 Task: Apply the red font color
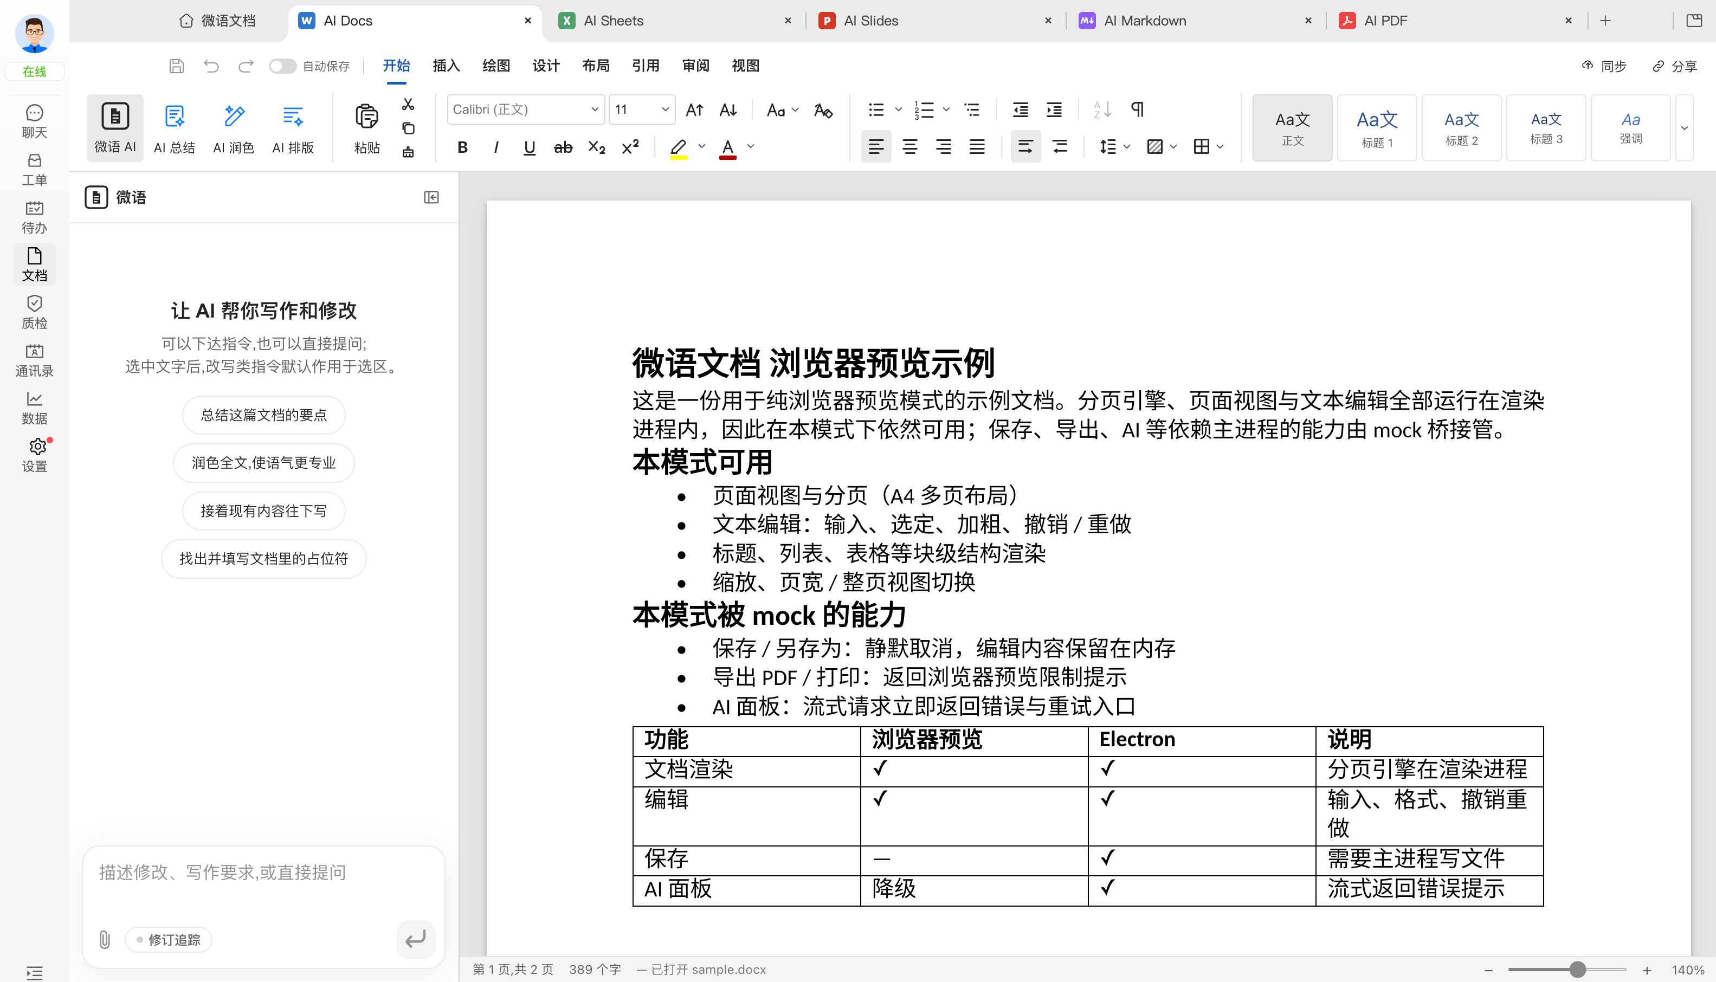728,147
